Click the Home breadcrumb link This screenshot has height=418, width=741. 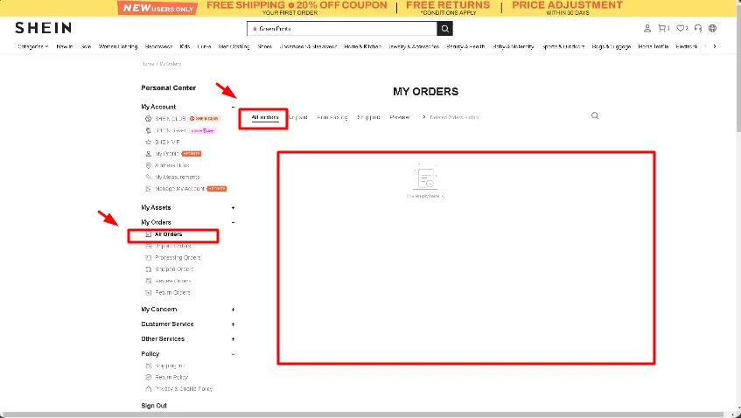point(149,64)
